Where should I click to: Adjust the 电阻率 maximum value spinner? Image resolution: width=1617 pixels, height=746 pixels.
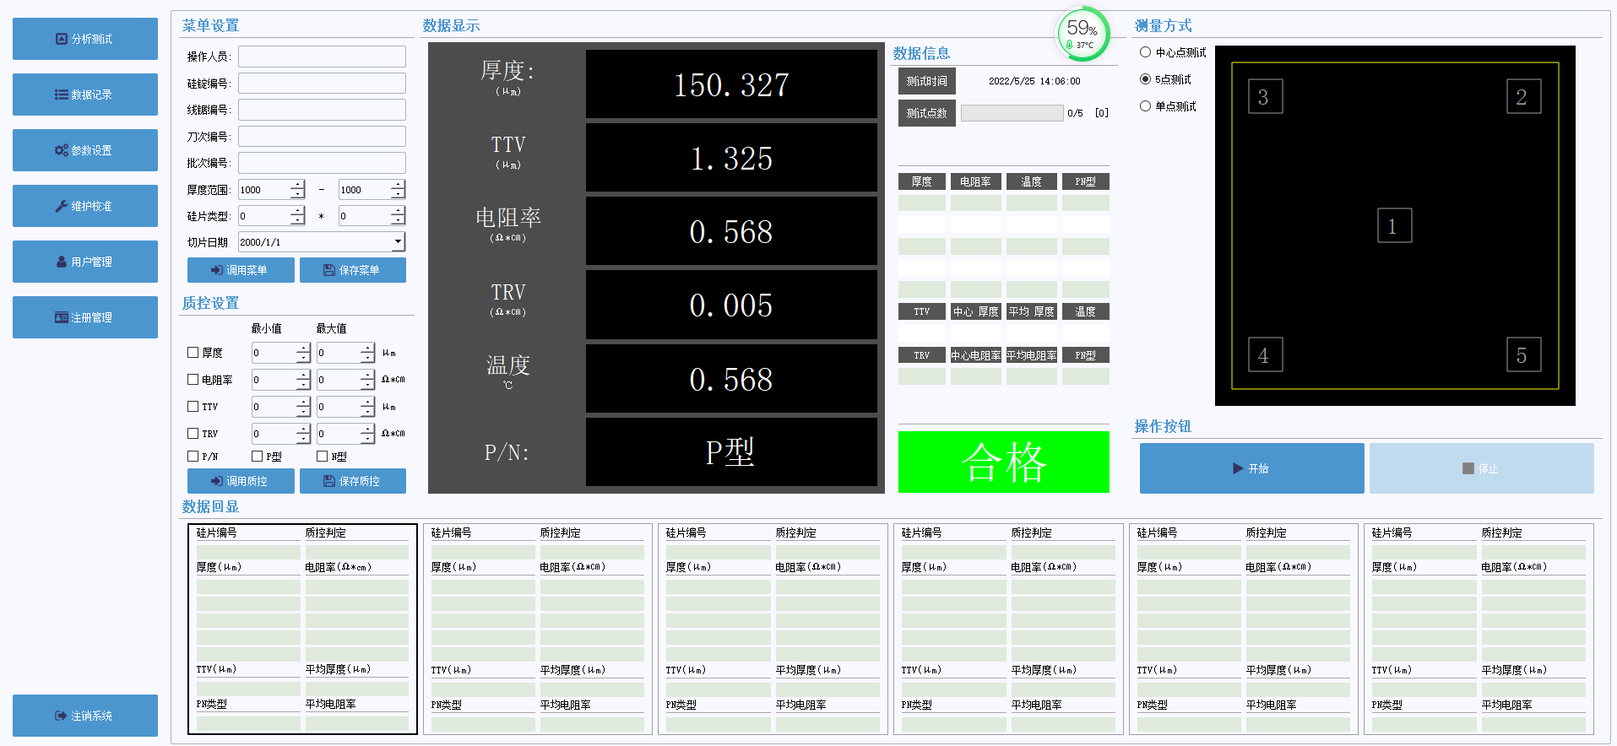tap(367, 380)
